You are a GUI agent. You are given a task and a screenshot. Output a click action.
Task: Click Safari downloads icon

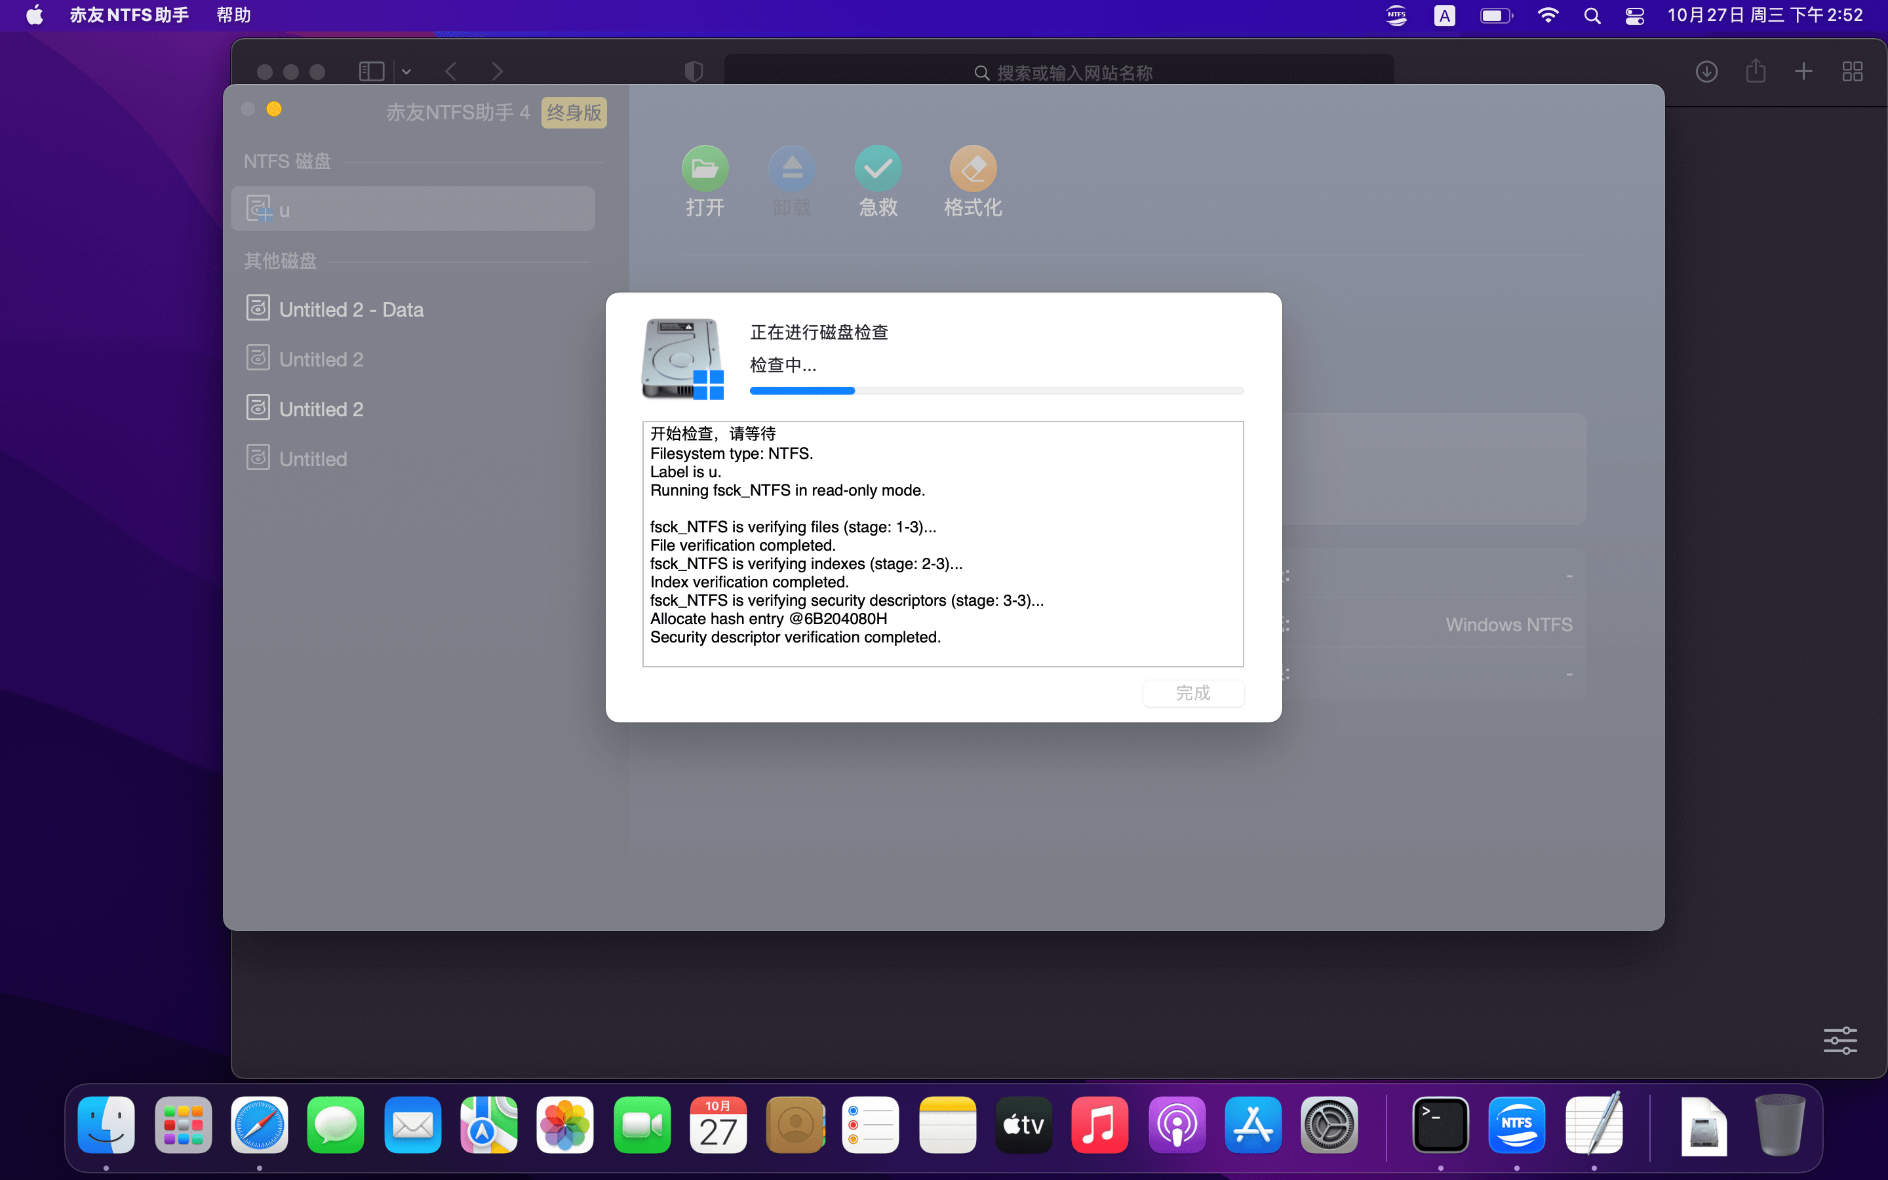[x=1706, y=72]
